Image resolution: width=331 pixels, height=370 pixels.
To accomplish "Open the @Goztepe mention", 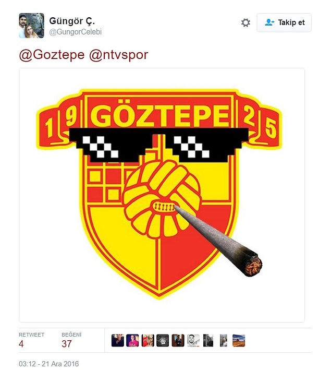I will click(x=52, y=55).
